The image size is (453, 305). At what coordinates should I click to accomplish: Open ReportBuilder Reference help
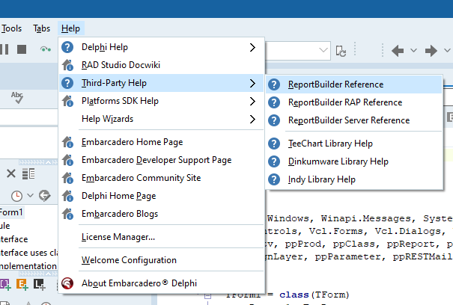(354, 84)
